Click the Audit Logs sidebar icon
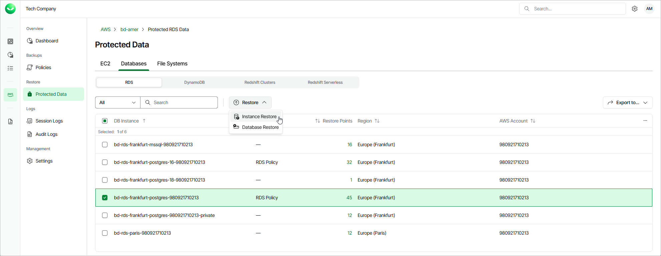The image size is (661, 256). 30,134
